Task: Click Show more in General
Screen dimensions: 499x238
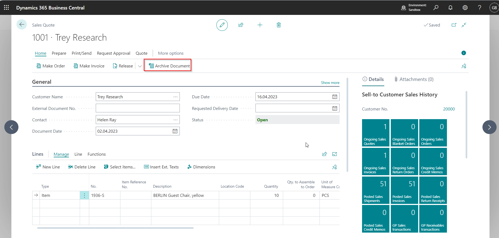Action: (x=330, y=83)
